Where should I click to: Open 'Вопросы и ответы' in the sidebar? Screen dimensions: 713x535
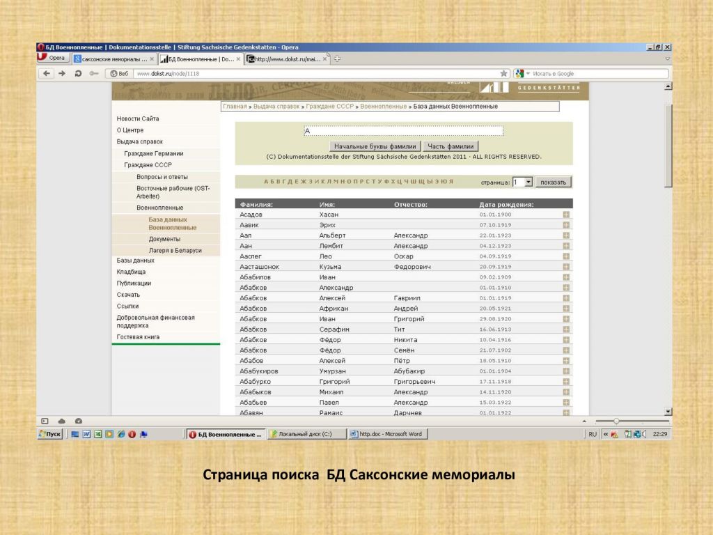click(x=162, y=176)
